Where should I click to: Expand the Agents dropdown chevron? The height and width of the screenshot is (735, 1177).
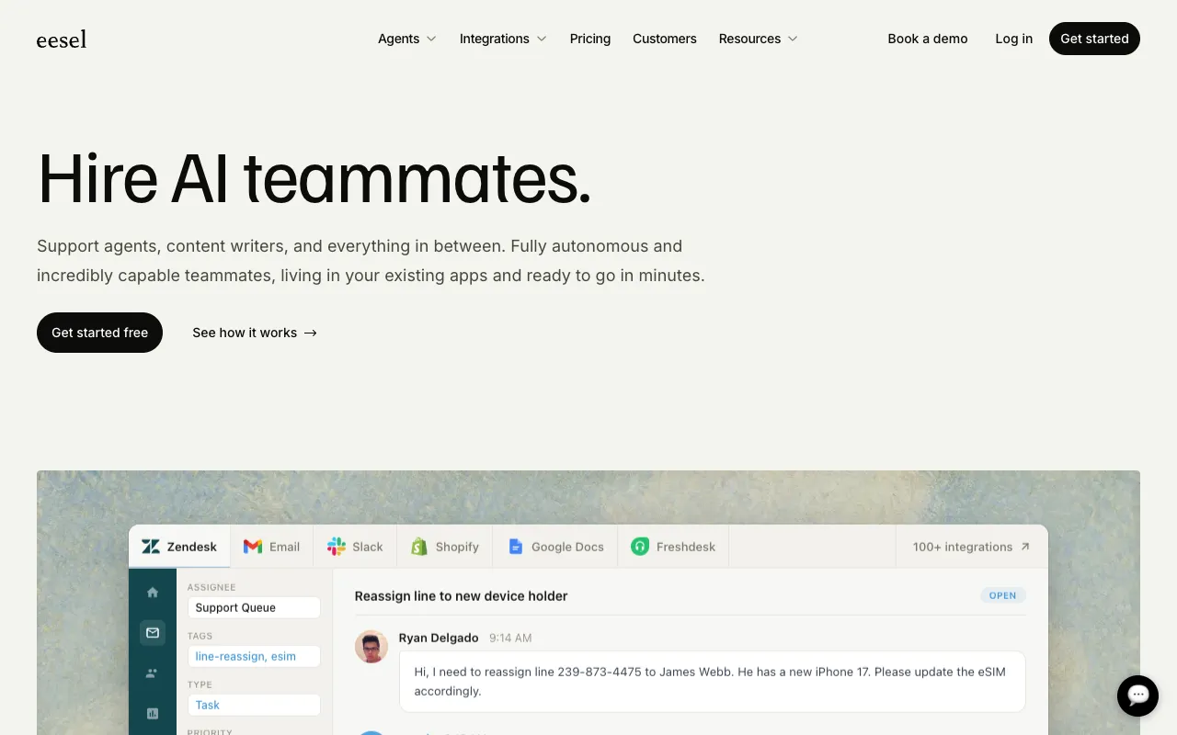(431, 39)
